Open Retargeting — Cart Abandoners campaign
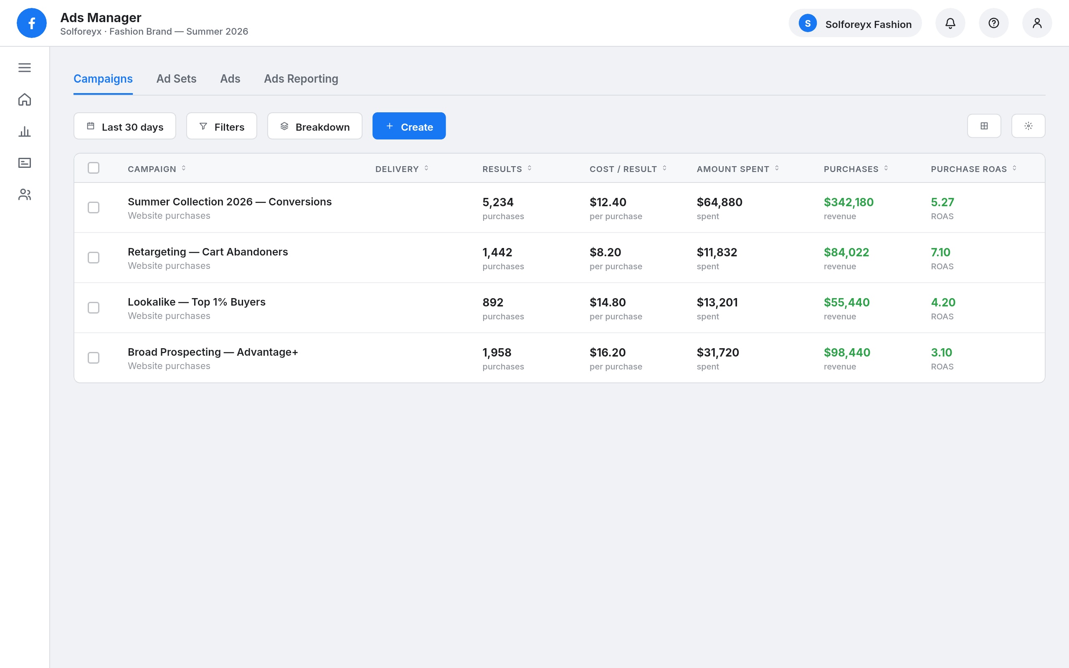Screen dimensions: 1069x668 (208, 252)
